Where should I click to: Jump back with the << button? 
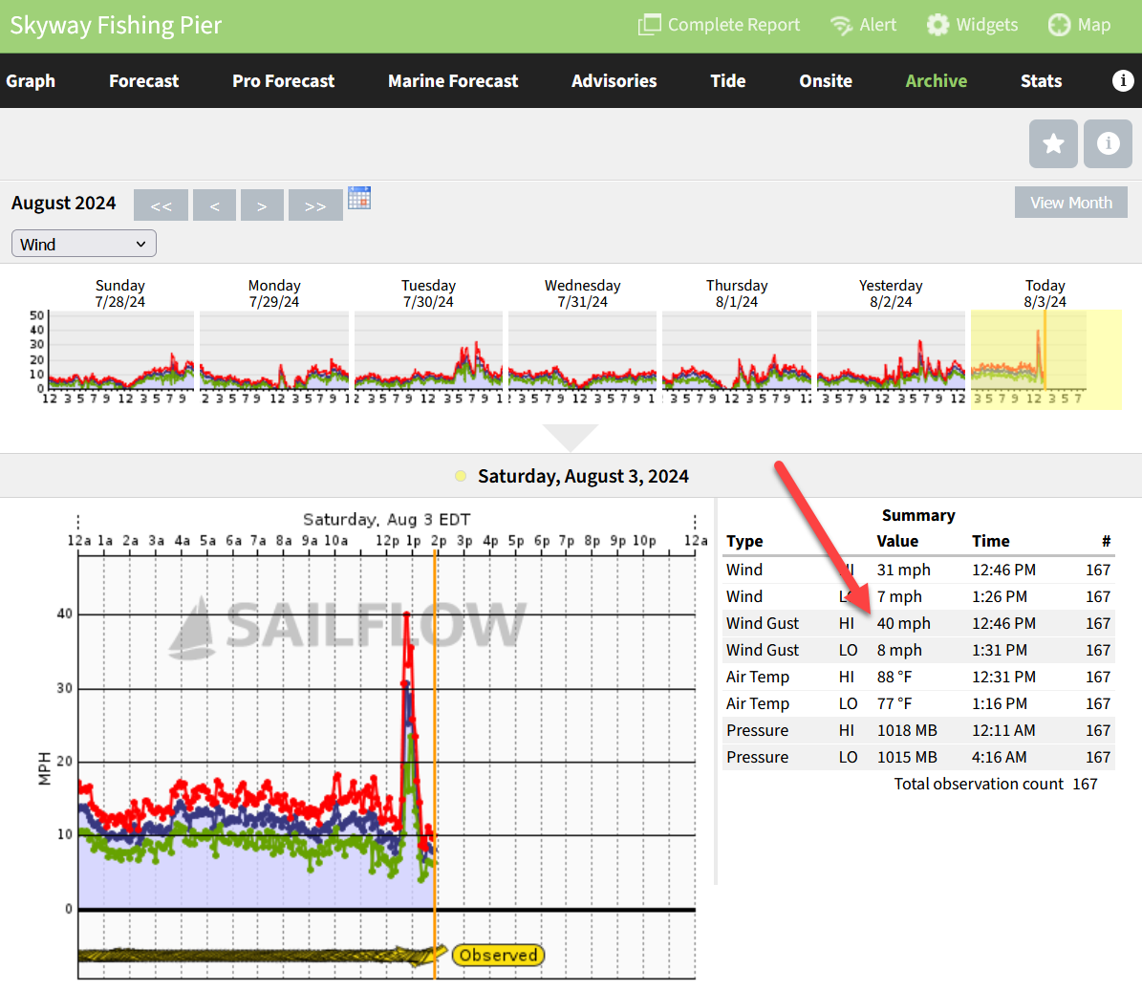(161, 205)
